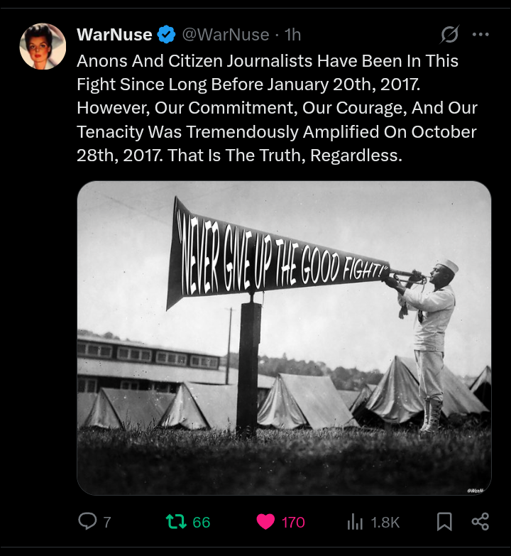
Task: Click the reply count 7
Action: 107,523
